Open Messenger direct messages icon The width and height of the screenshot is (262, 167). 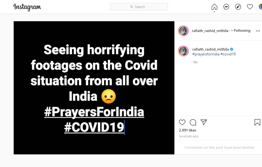click(226, 7)
